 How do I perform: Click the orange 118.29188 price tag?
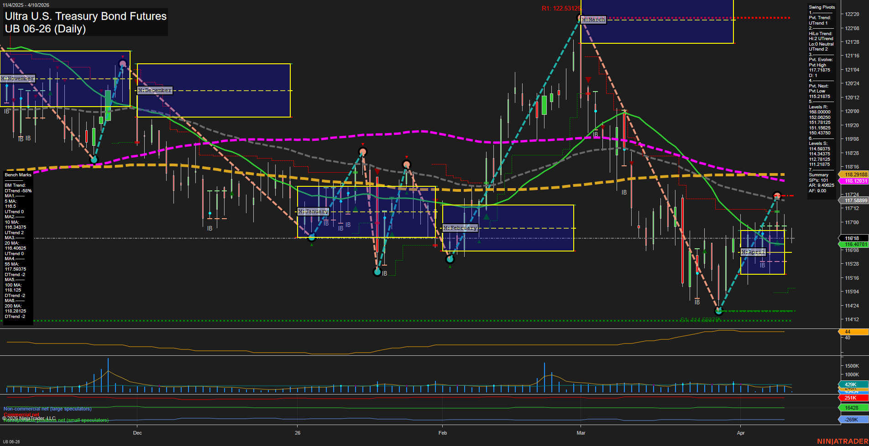853,174
